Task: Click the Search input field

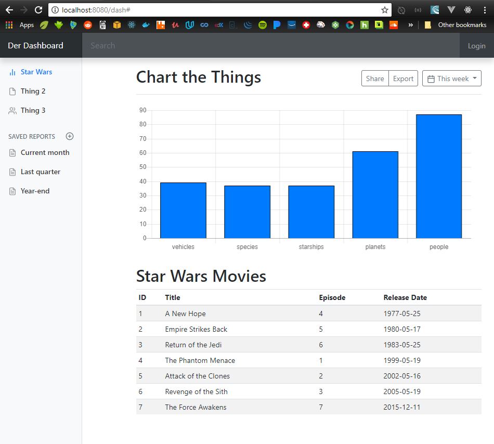Action: pyautogui.click(x=270, y=46)
